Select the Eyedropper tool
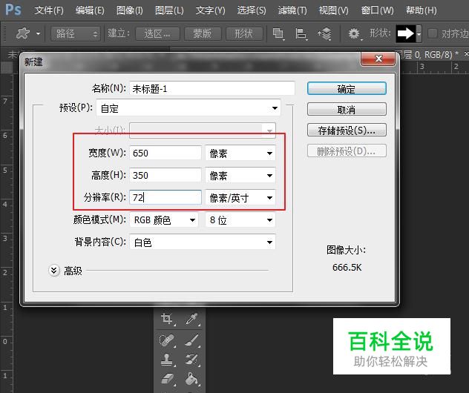The height and width of the screenshot is (393, 469). tap(191, 320)
